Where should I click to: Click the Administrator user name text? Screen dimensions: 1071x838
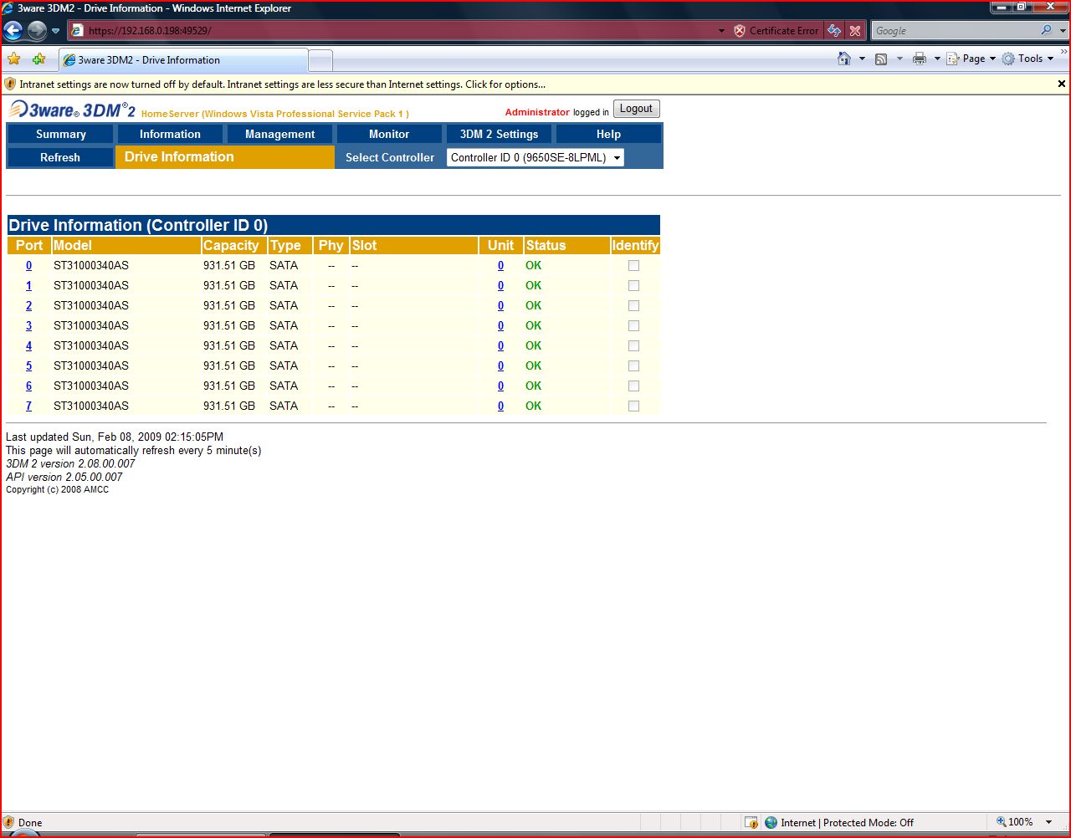point(537,112)
